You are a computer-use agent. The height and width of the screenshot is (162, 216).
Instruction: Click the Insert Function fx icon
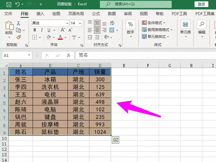click(x=68, y=55)
